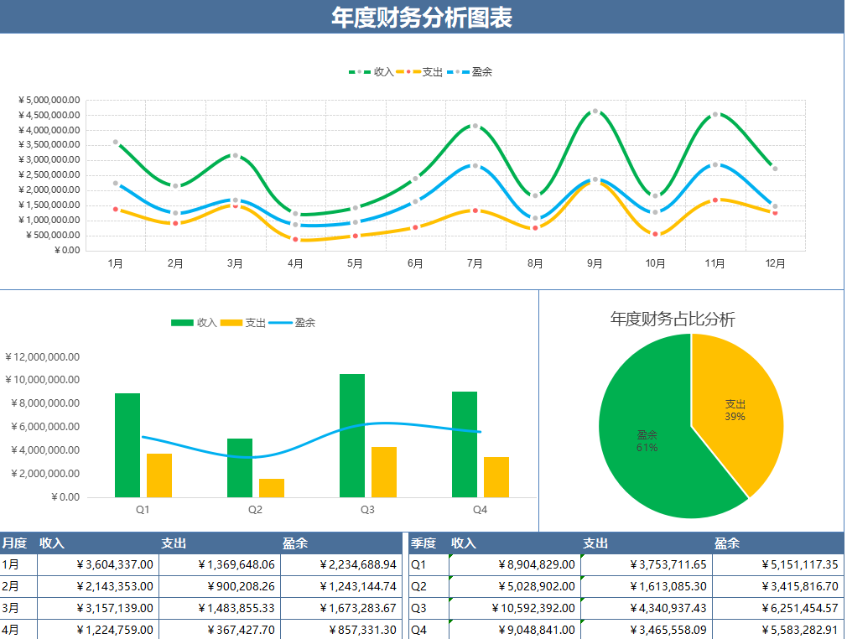Select cell ¥3,753,711.65
The image size is (847, 639).
click(647, 565)
